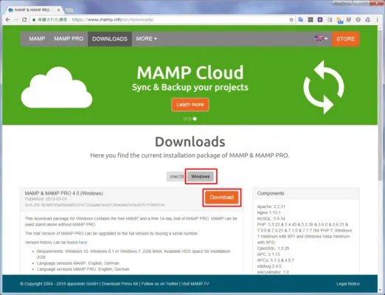Click 'MAMP & MAMP PRO 4.0 (Windows)' heading
The width and height of the screenshot is (385, 295).
(x=64, y=193)
